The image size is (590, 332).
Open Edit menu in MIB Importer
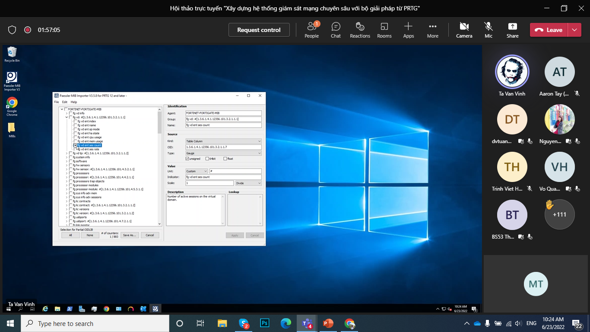coord(65,102)
